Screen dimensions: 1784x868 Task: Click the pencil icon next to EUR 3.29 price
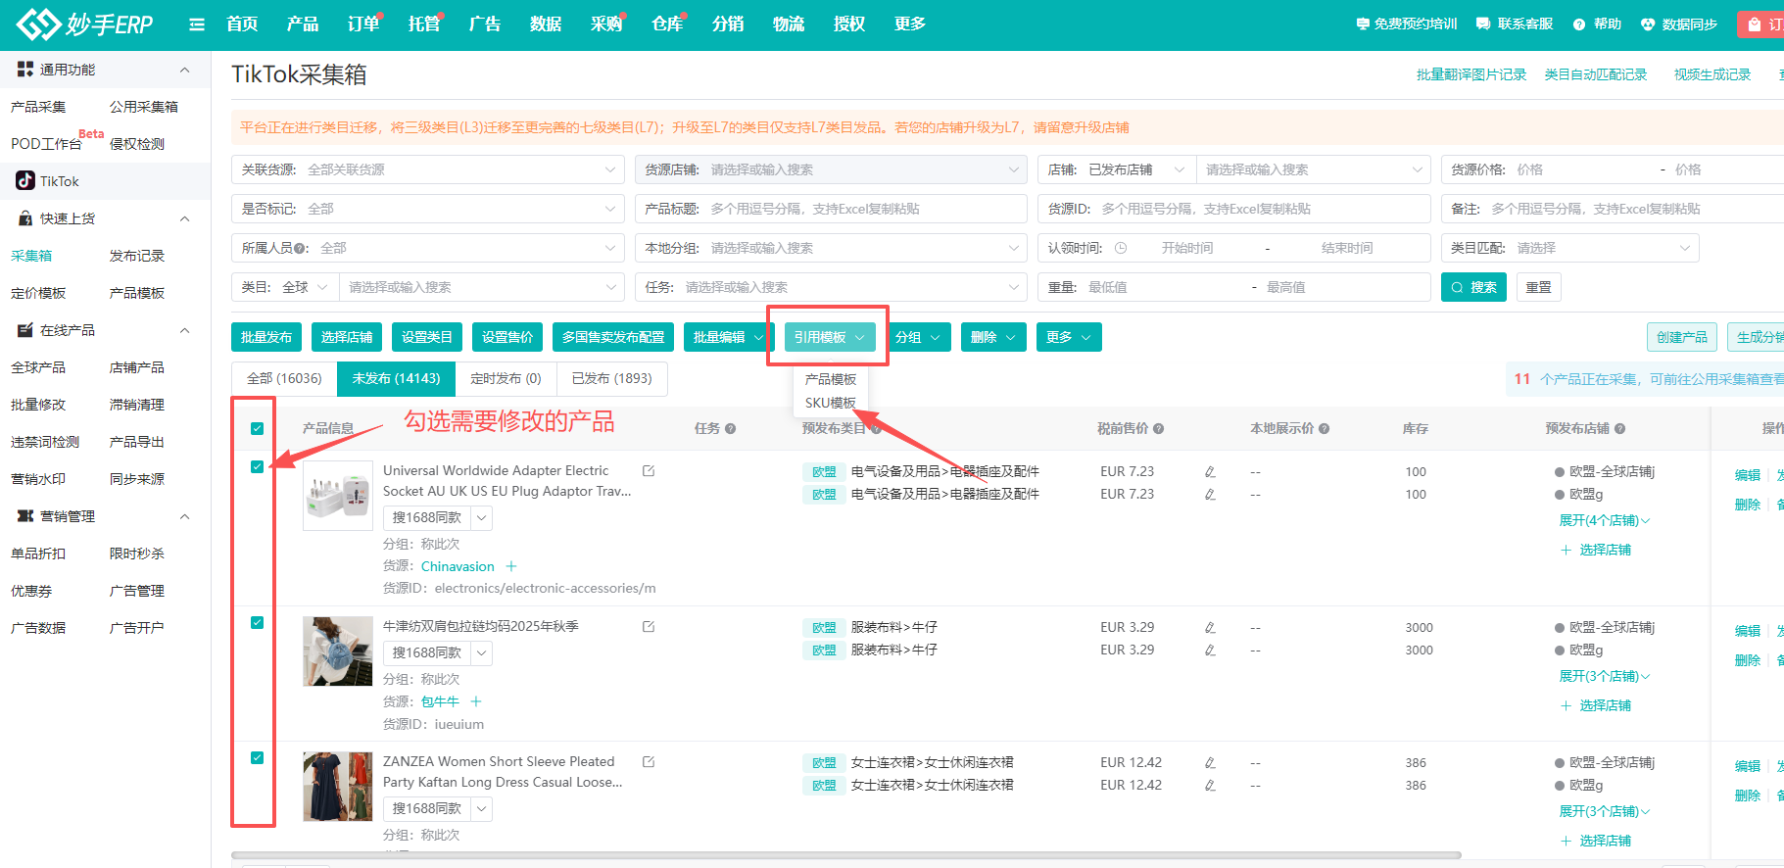[x=1210, y=628]
